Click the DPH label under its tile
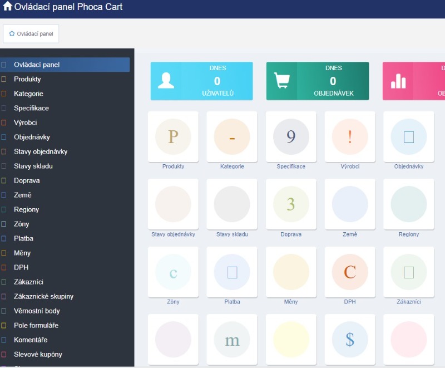The image size is (445, 368). 350,302
